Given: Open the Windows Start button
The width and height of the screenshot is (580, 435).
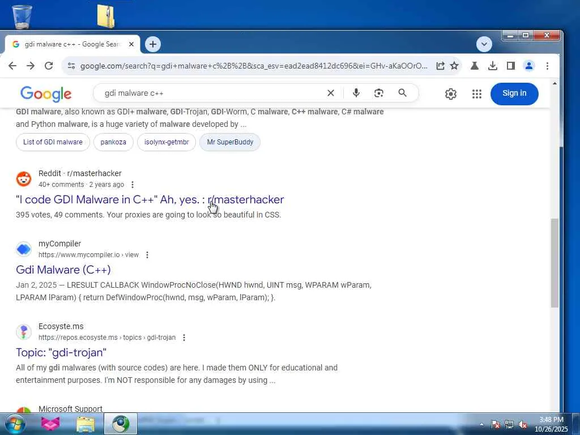Looking at the screenshot, I should coord(14,424).
